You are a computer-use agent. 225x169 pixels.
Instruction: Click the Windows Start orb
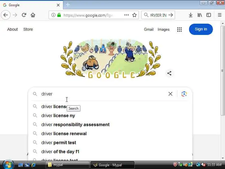pyautogui.click(x=8, y=164)
